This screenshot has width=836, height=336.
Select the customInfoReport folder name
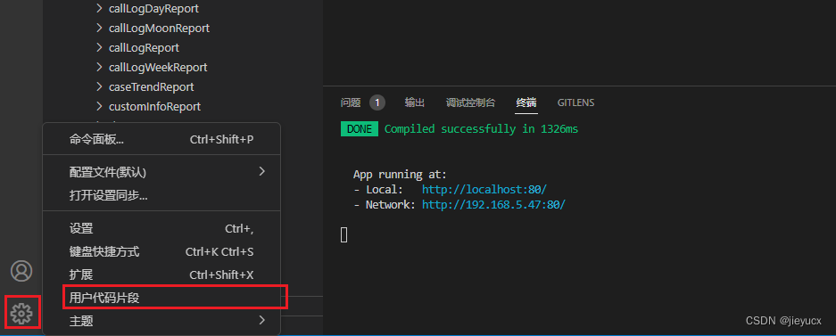tap(154, 106)
